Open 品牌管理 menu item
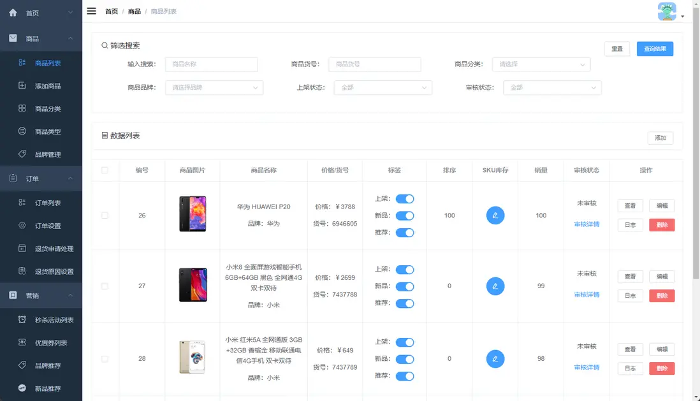The image size is (700, 401). (x=41, y=154)
